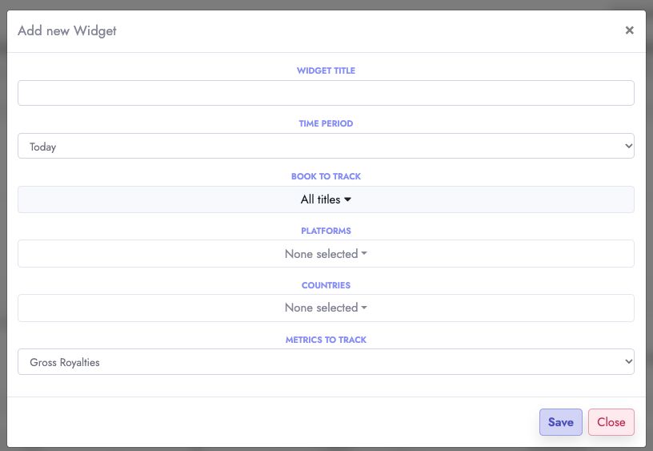Expand the Countries None selected dropdown

click(x=326, y=308)
